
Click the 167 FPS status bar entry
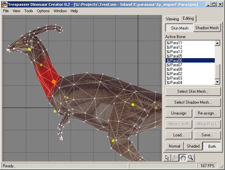tap(207, 166)
